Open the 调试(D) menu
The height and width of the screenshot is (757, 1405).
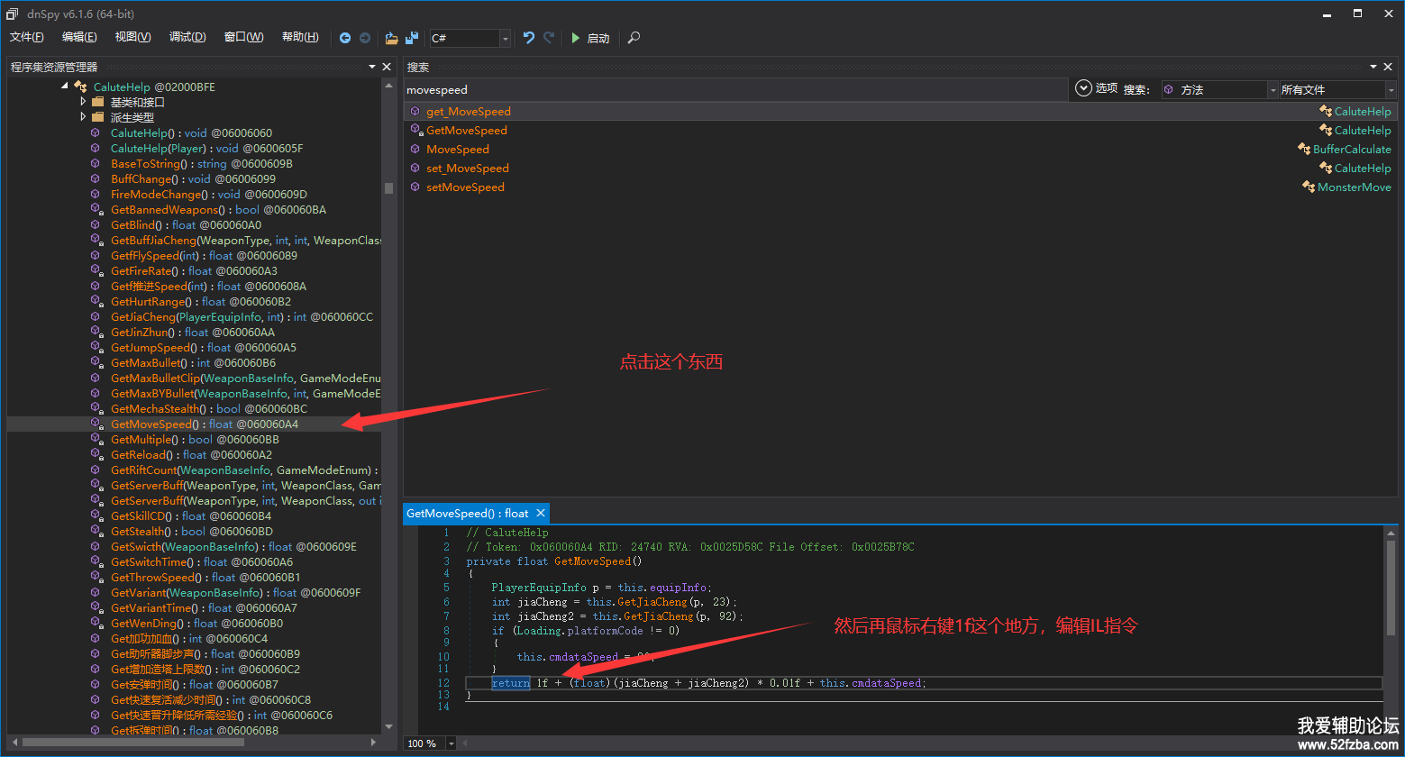(187, 37)
